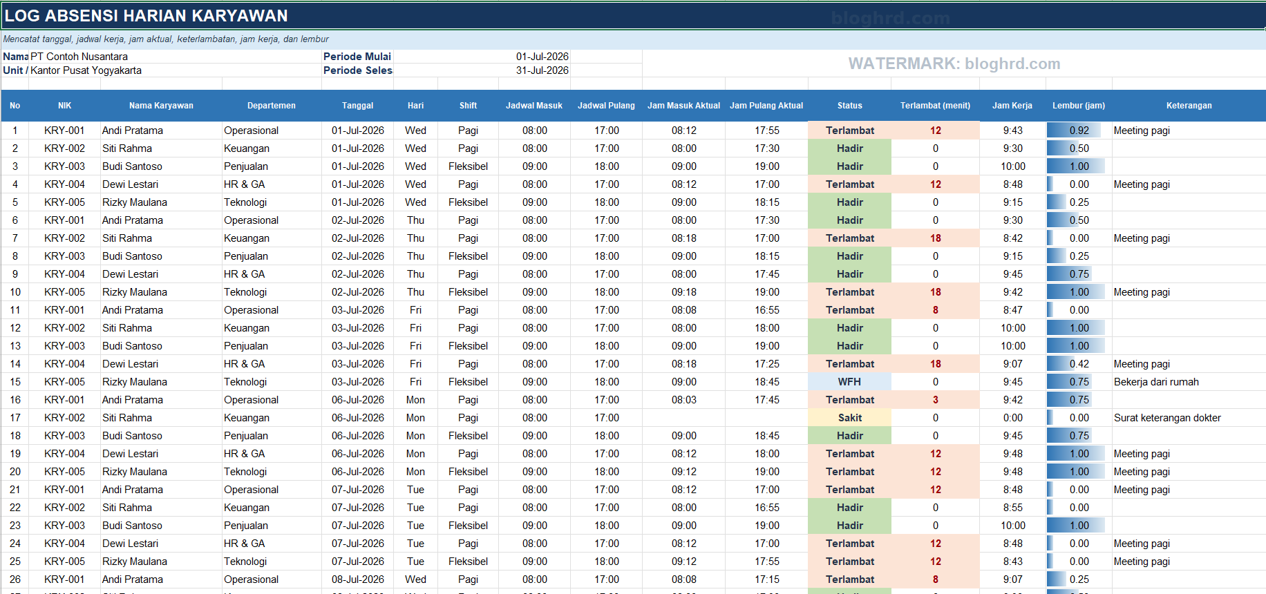This screenshot has width=1266, height=594.
Task: Select the 'Jadwal Pulang' column header
Action: (x=606, y=106)
